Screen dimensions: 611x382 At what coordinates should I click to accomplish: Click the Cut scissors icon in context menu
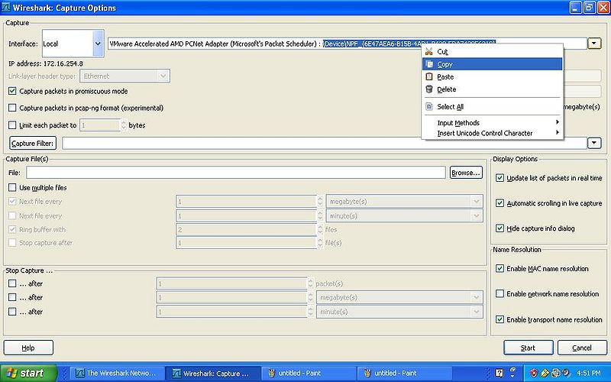coord(429,51)
